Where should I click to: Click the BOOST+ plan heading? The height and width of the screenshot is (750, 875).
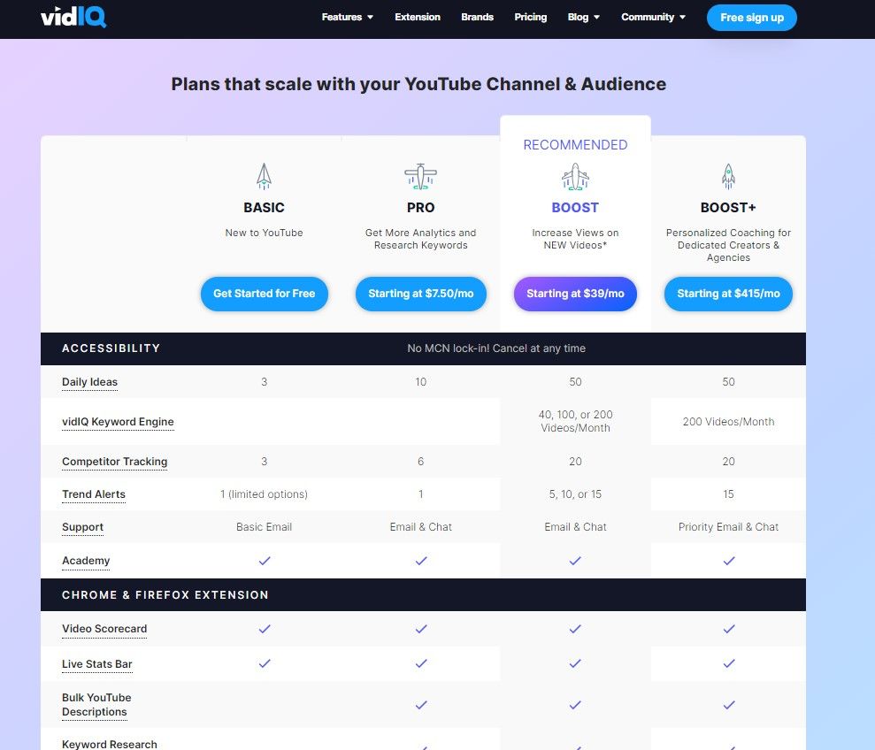[728, 208]
